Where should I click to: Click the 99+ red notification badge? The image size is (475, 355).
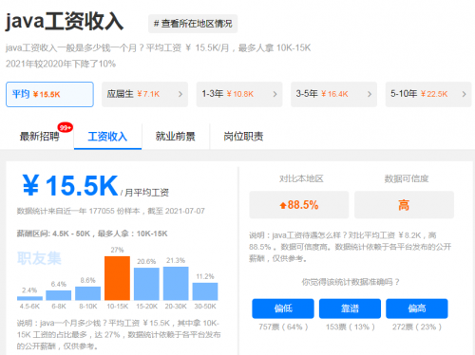click(66, 127)
